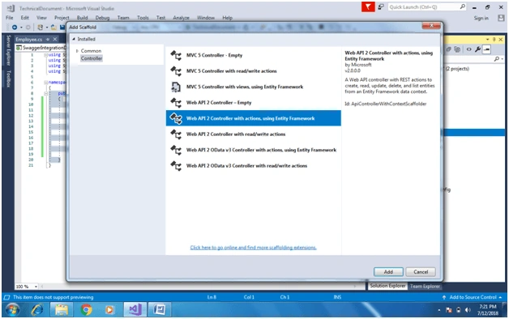Click the Windows Start button
509x319 pixels.
pyautogui.click(x=12, y=310)
